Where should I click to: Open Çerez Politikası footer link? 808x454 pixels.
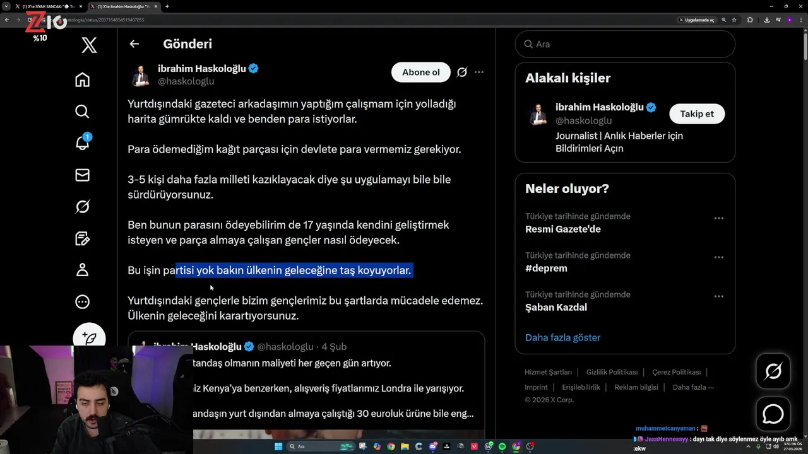(x=677, y=372)
